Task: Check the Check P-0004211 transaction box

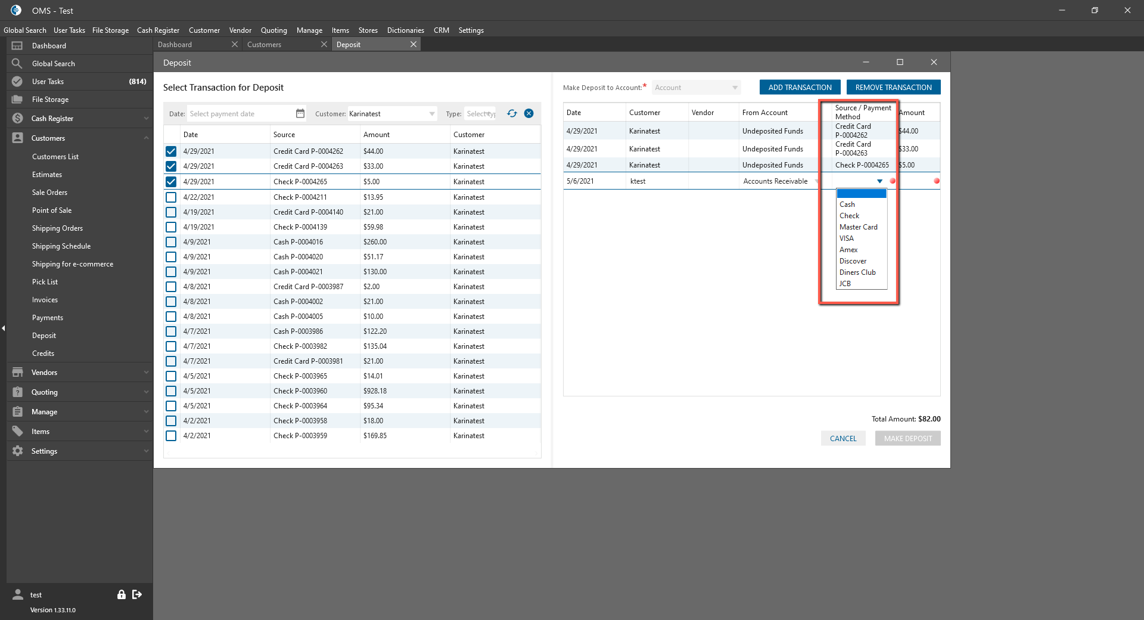Action: point(171,197)
